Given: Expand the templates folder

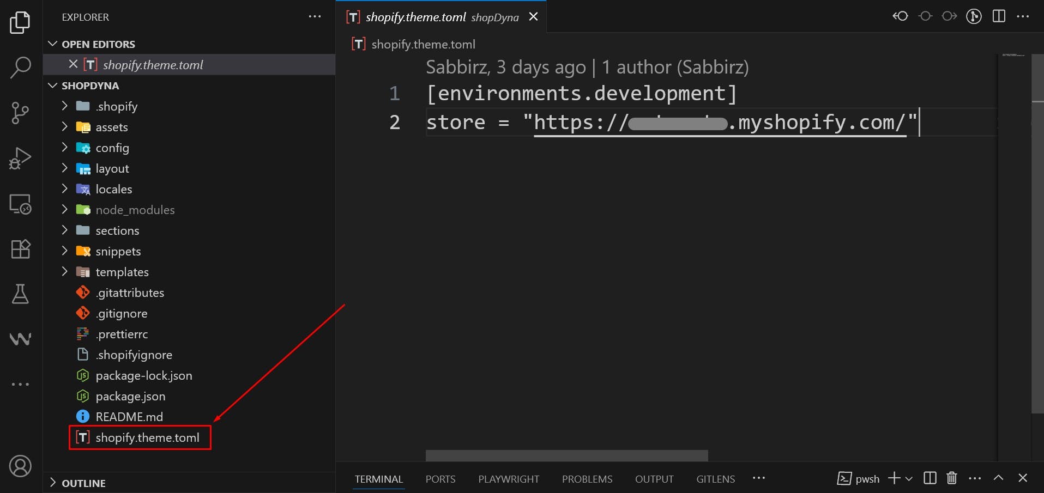Looking at the screenshot, I should pyautogui.click(x=189, y=272).
